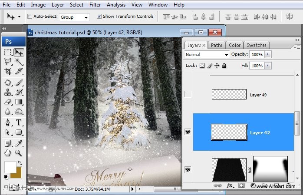Open the Layers panel options menu

[x=297, y=47]
